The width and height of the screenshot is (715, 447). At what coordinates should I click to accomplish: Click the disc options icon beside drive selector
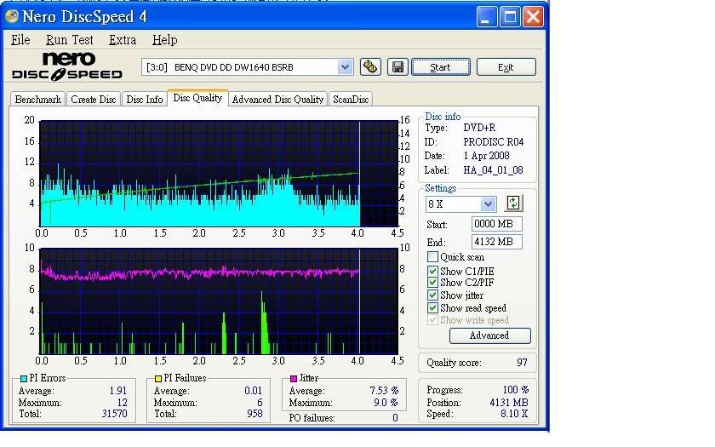pyautogui.click(x=370, y=67)
